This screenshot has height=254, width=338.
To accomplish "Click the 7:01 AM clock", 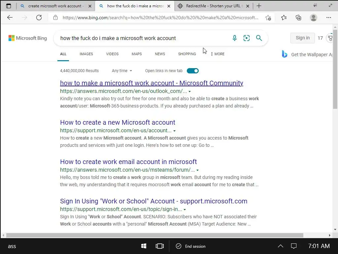I will (x=319, y=246).
